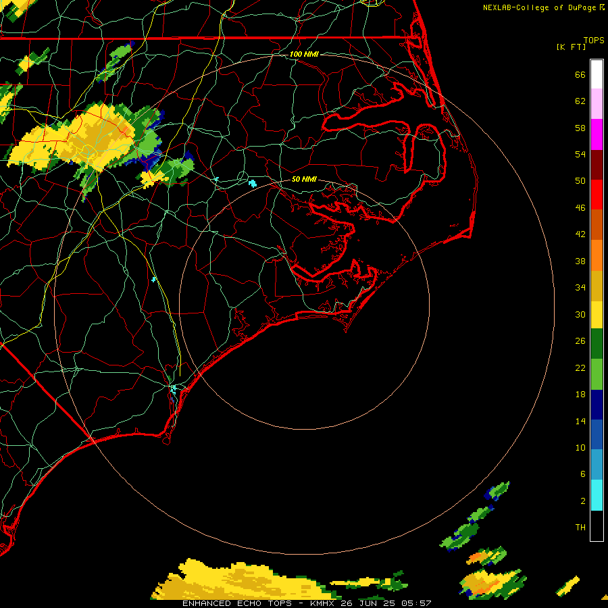Click the '6' legend value label
This screenshot has height=608, width=608.
click(583, 474)
